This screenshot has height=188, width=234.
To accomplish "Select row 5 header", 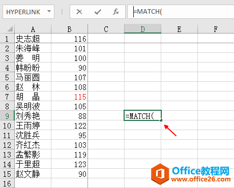I will click(7, 77).
